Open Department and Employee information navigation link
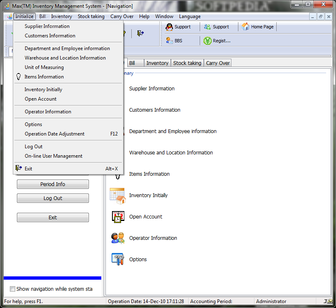336x308 pixels. tap(173, 131)
